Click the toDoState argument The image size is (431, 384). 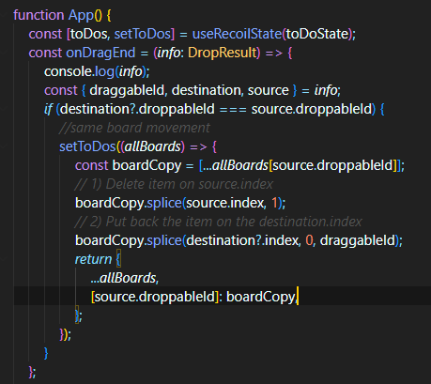pyautogui.click(x=317, y=34)
